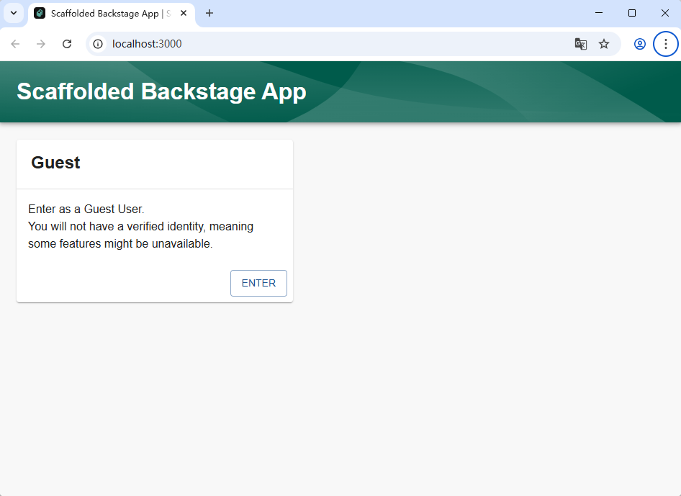Image resolution: width=681 pixels, height=496 pixels.
Task: Click the Guest card heading
Action: 55,163
